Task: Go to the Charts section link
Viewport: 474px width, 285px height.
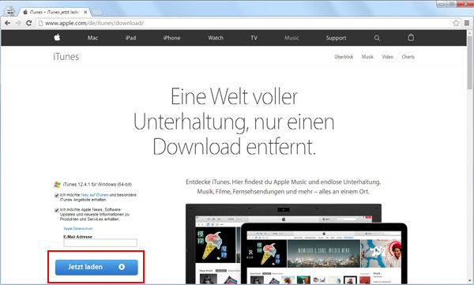Action: 408,57
